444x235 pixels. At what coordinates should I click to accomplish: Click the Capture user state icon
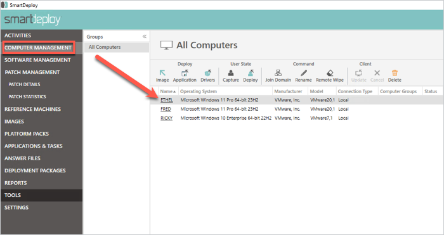[231, 73]
